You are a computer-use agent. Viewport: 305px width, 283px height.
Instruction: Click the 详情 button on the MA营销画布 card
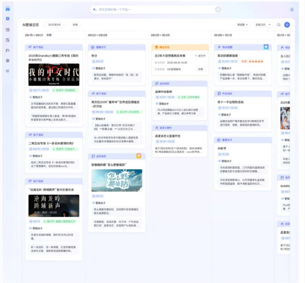point(200,70)
